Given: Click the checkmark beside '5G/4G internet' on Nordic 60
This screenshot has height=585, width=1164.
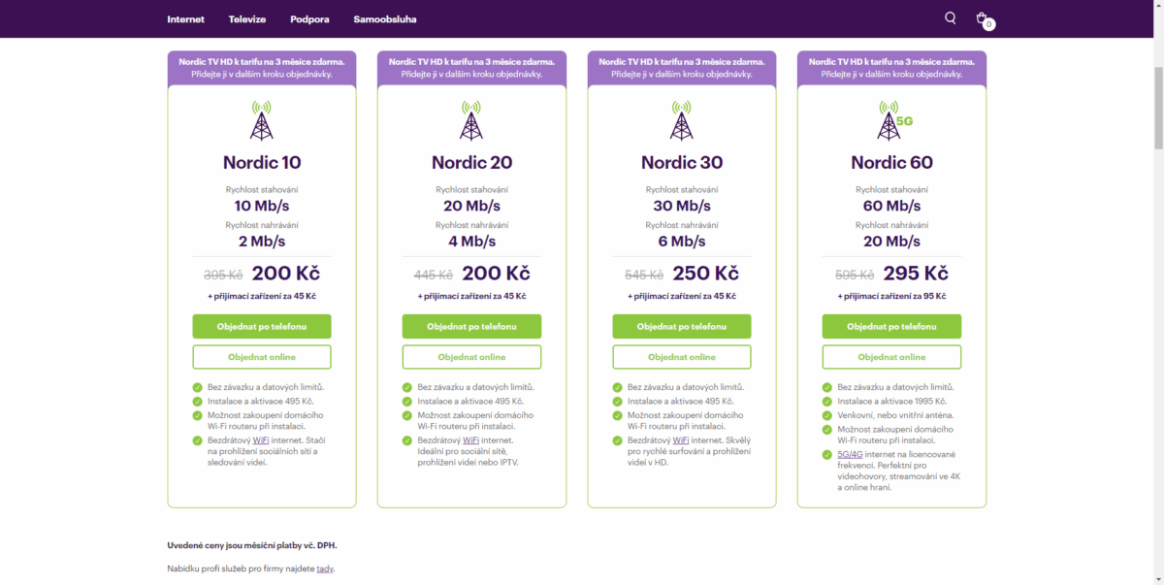Looking at the screenshot, I should (x=826, y=453).
